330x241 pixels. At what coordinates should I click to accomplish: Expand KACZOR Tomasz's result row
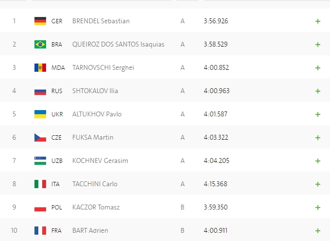(318, 208)
